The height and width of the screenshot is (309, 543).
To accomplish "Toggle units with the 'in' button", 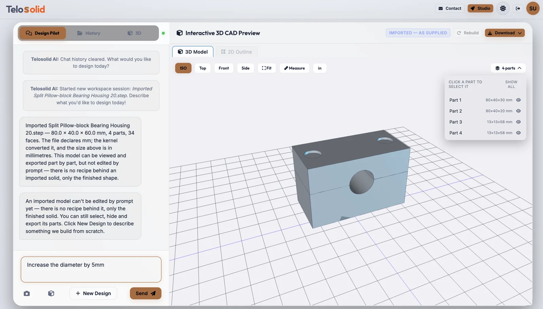I will click(320, 68).
